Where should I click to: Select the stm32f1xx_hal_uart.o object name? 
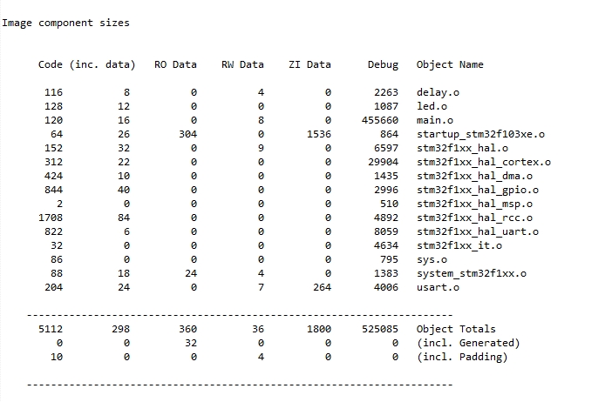click(478, 231)
